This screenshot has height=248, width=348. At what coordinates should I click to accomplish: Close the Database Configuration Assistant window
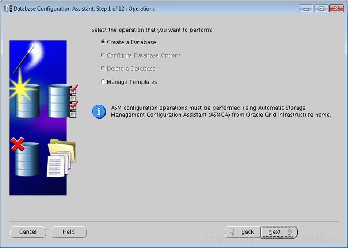(x=336, y=9)
